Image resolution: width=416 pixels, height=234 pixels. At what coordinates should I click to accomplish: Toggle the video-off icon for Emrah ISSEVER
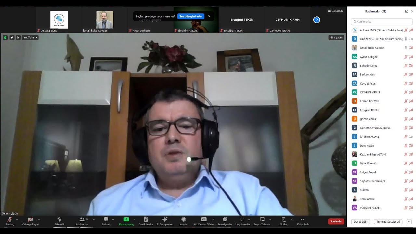411,101
